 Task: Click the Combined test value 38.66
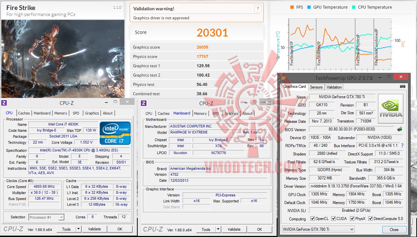[x=202, y=94]
